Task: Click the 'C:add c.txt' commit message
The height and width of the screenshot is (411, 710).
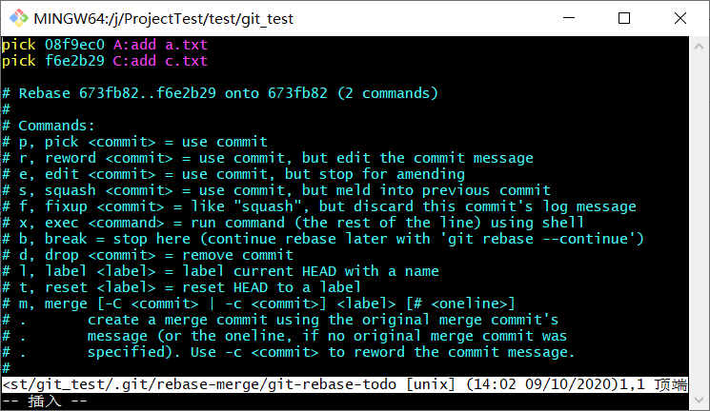Action: (160, 61)
